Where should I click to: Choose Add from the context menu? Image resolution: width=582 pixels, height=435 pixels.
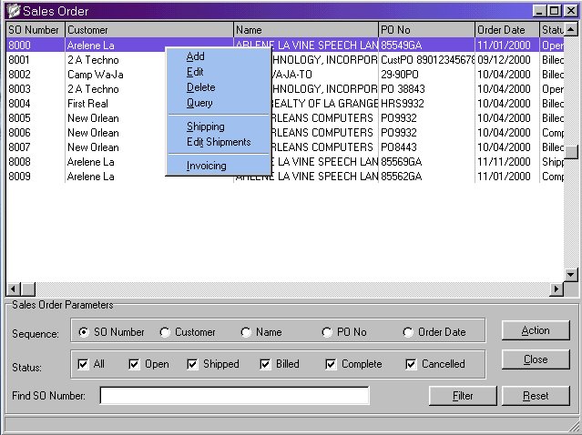(196, 56)
